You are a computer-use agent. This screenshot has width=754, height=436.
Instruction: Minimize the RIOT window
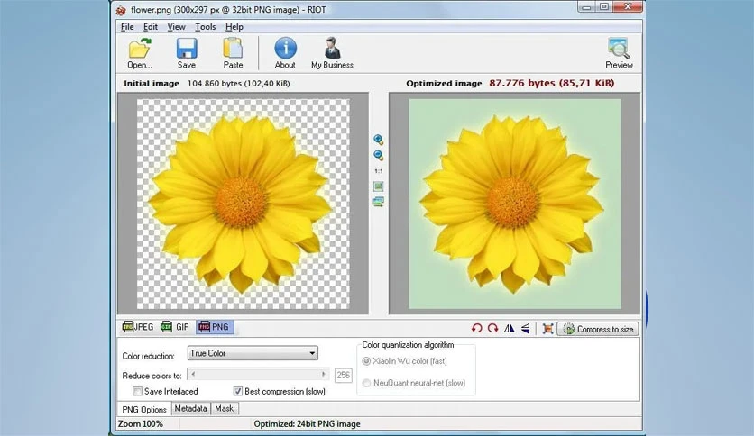[x=586, y=6]
